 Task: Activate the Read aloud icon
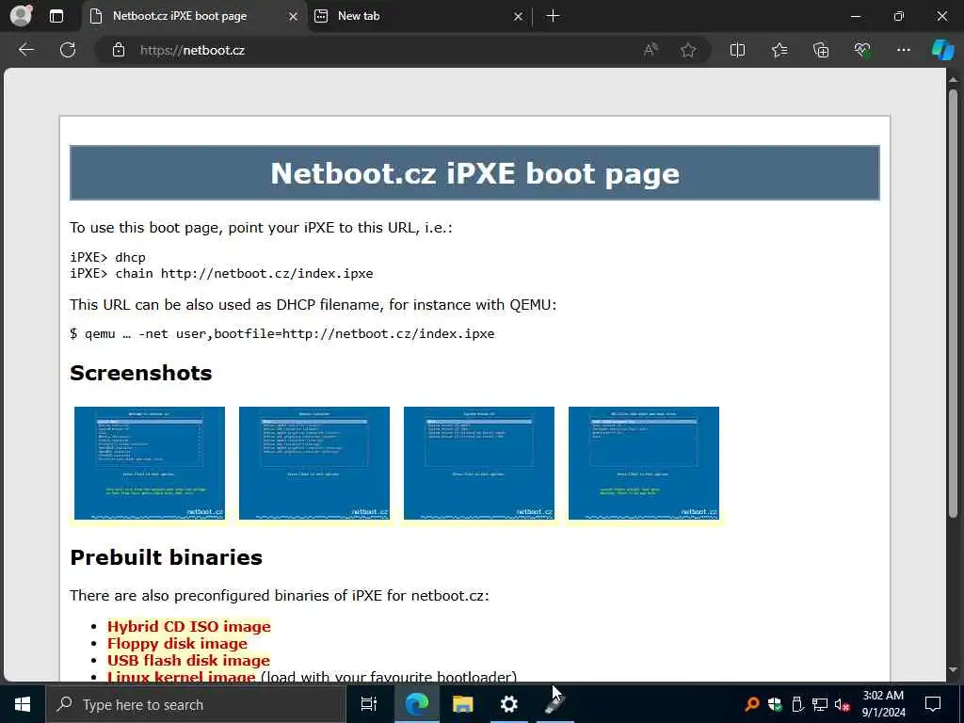click(x=651, y=51)
